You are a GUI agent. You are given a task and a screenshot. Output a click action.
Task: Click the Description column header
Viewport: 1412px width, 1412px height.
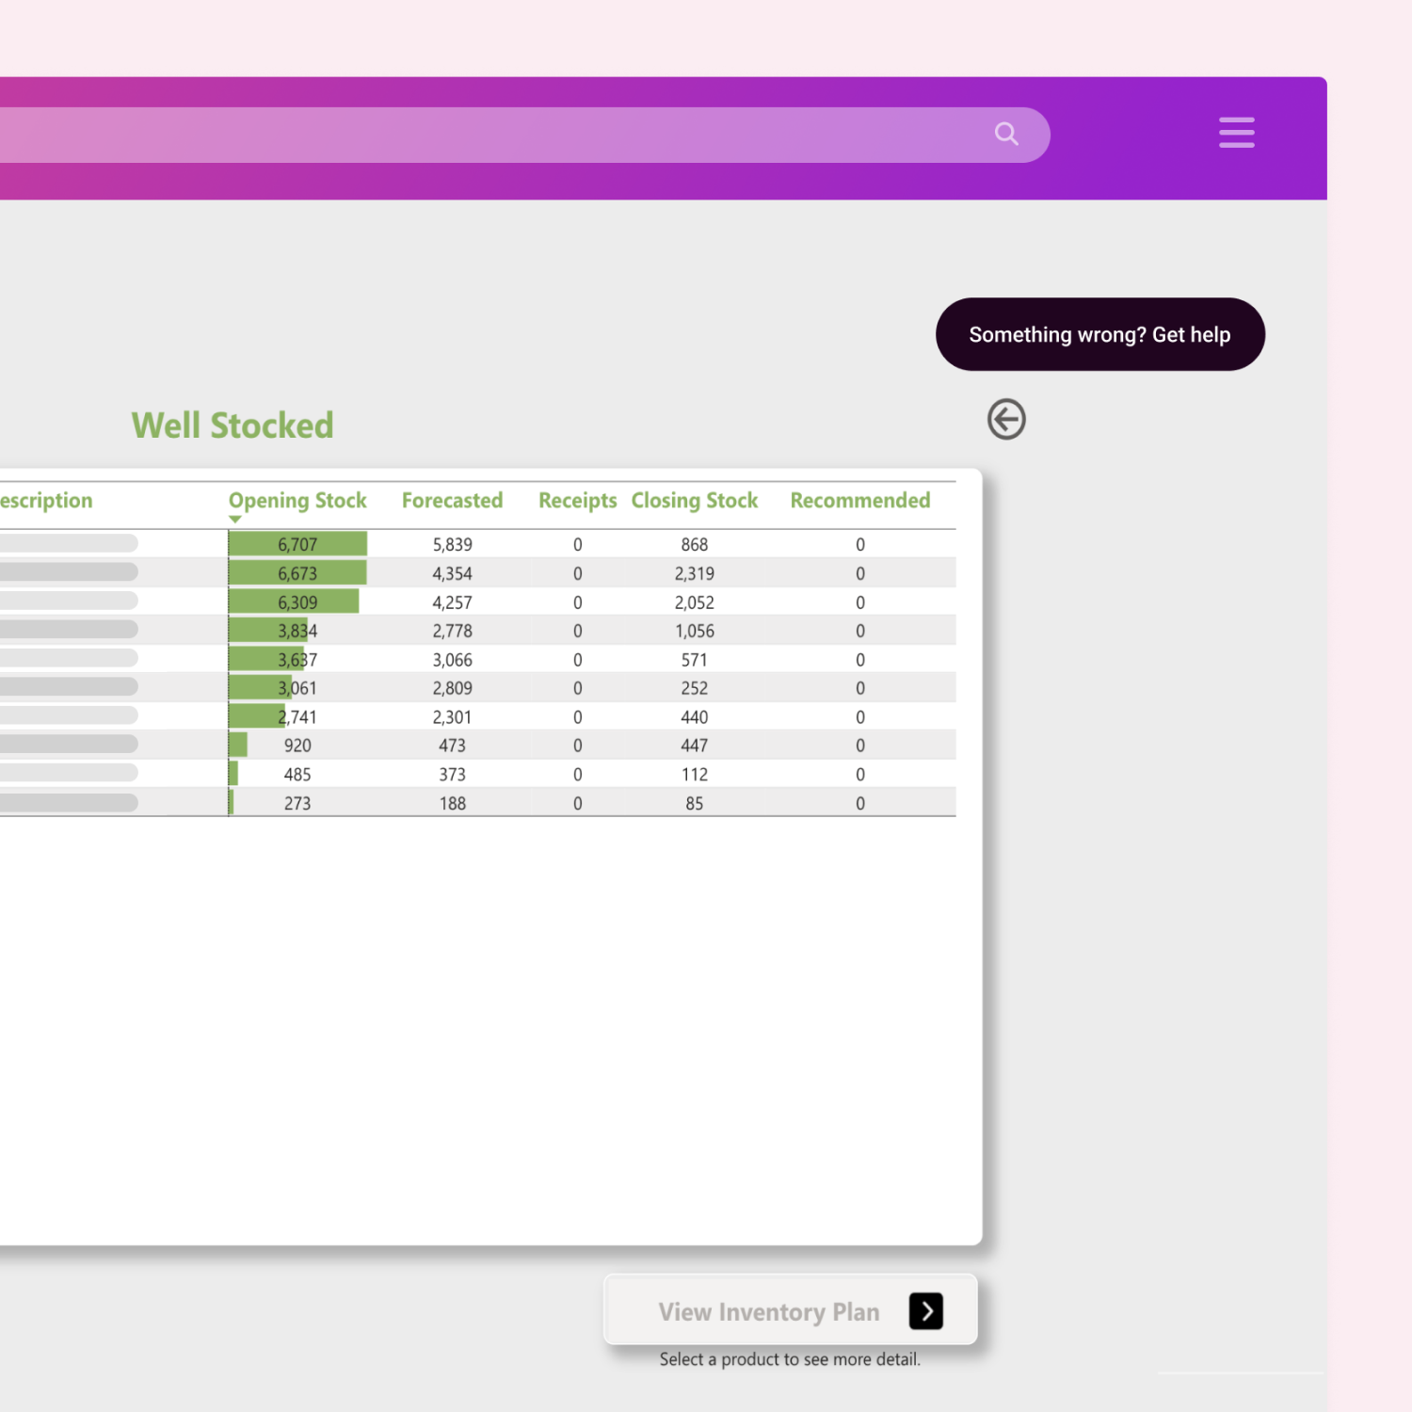coord(46,501)
